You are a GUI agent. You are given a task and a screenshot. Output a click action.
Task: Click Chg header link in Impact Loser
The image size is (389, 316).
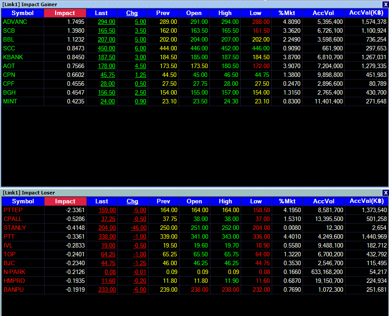coord(132,202)
